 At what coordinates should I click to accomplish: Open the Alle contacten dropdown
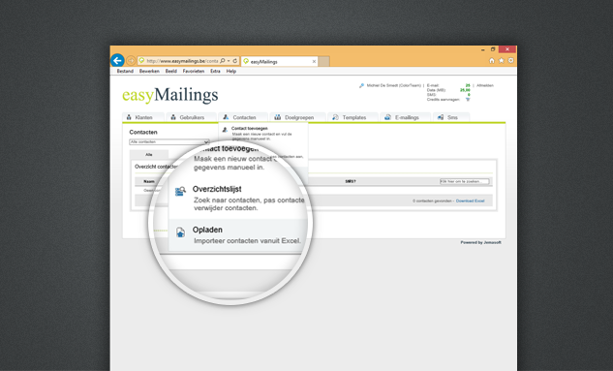point(169,142)
